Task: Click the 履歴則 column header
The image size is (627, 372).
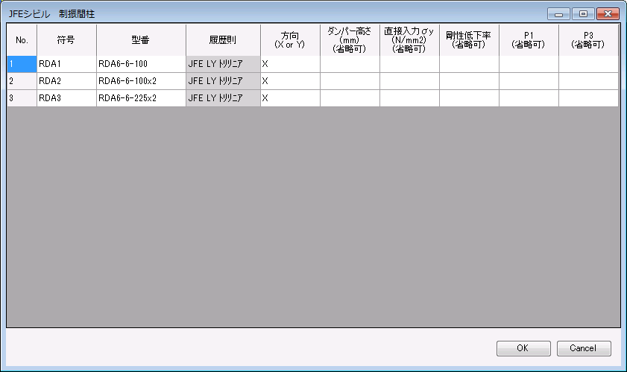Action: (223, 40)
